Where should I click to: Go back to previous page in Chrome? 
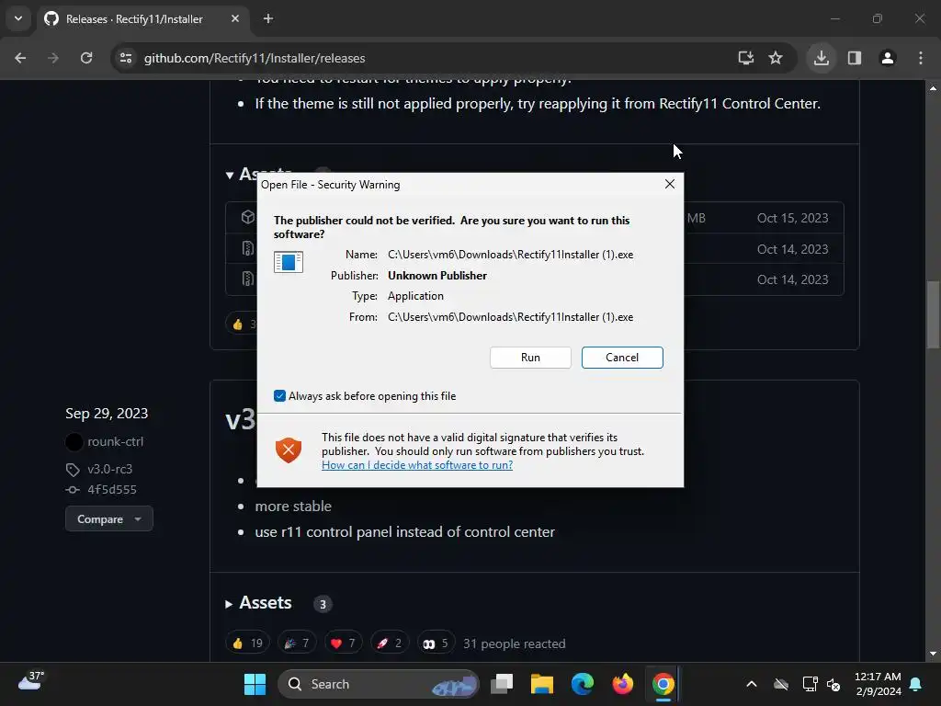point(20,58)
